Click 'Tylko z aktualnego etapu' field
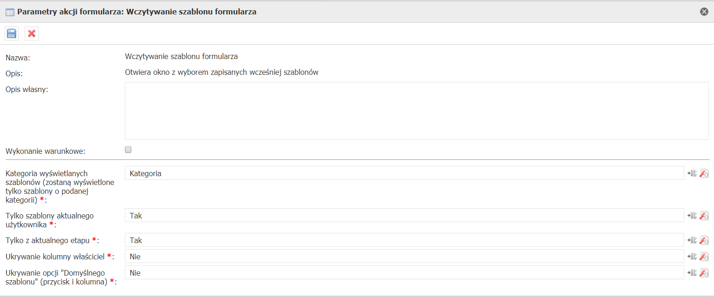 [404, 240]
